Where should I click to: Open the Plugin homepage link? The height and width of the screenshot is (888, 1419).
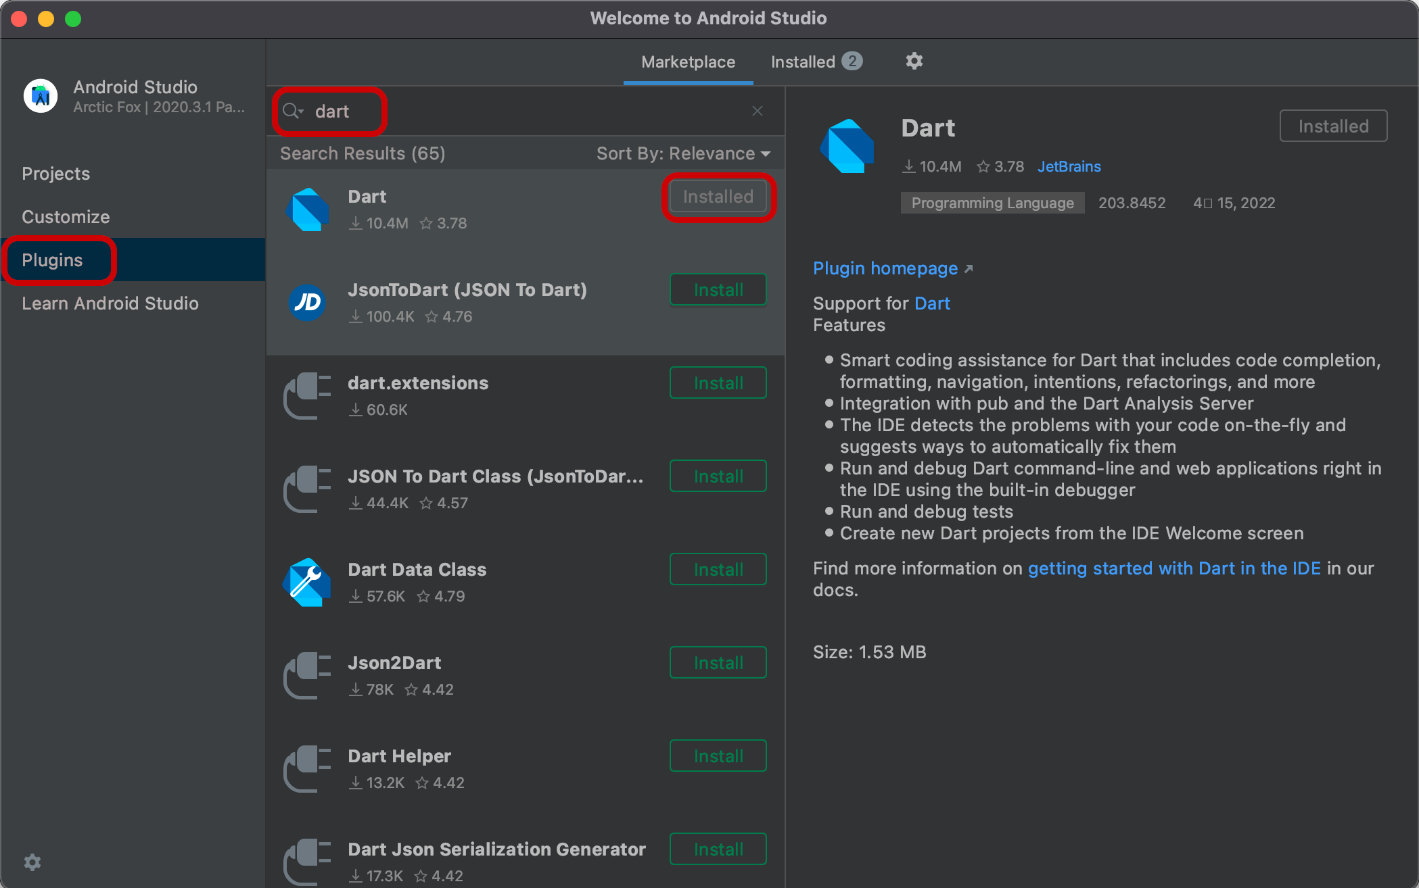point(885,268)
